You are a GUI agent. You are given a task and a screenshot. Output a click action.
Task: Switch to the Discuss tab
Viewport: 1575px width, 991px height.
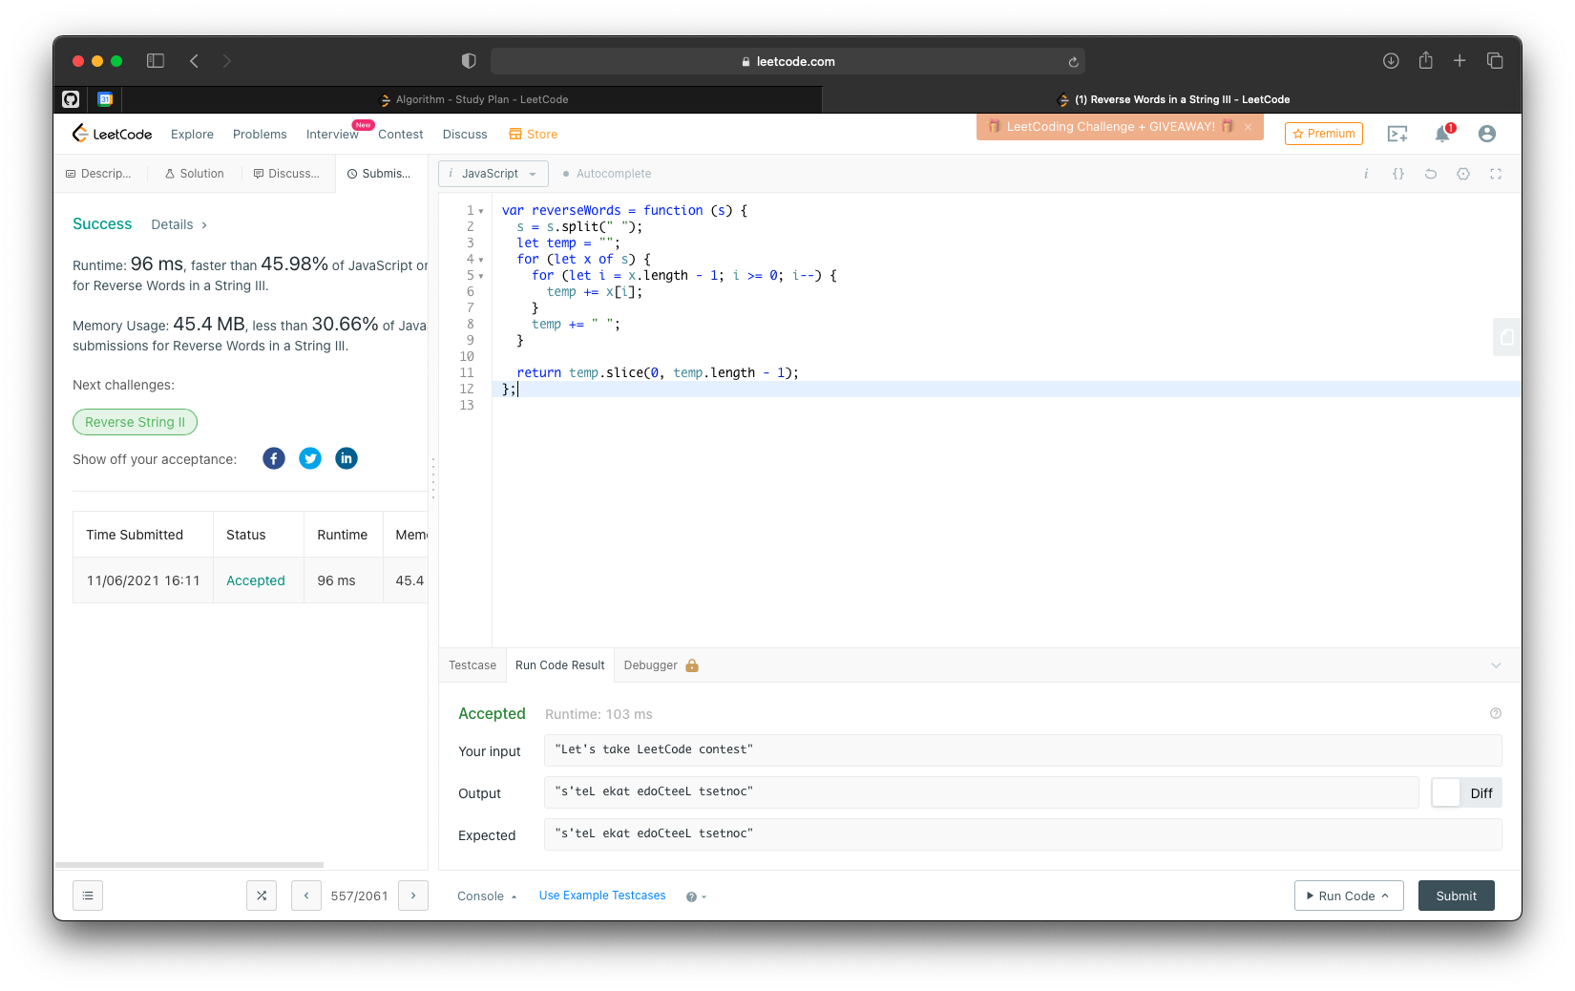click(286, 174)
